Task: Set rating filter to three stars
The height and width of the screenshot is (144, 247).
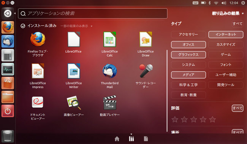Action: 193,119
